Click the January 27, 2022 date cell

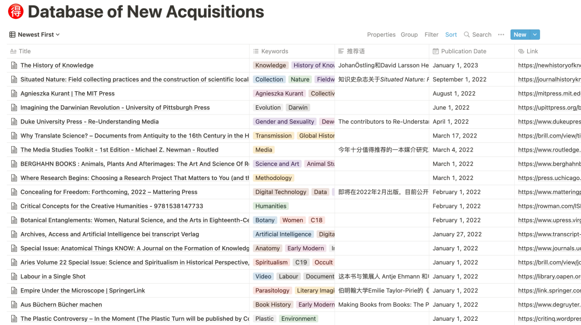[x=472, y=234]
